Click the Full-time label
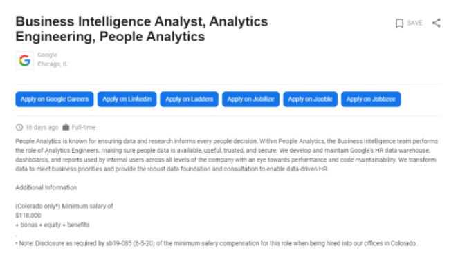The image size is (449, 257). [83, 127]
